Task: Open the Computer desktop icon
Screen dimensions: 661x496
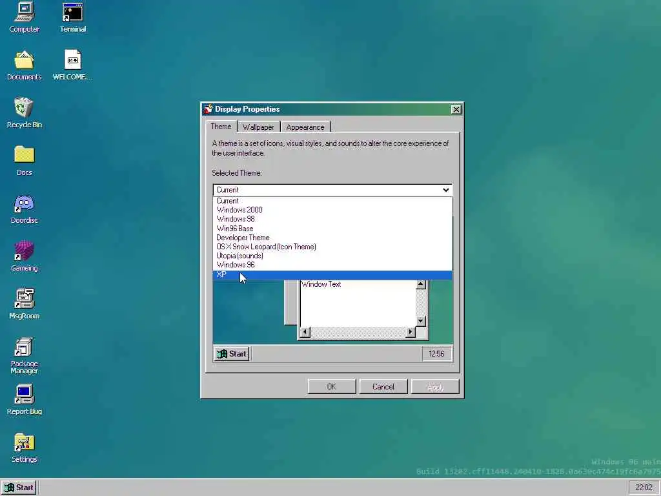Action: pos(24,17)
